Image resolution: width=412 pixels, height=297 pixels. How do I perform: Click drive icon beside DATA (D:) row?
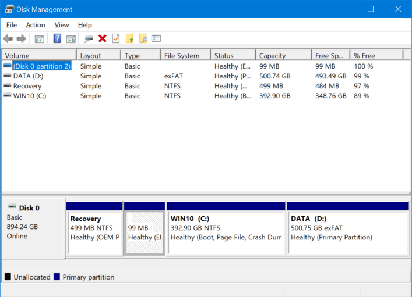click(x=8, y=76)
